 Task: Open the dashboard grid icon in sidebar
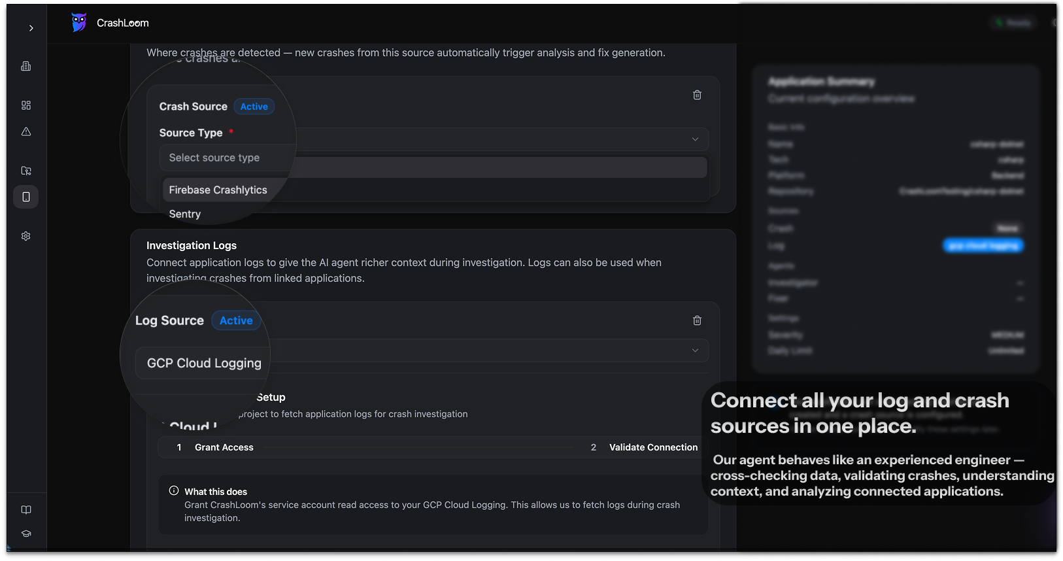[26, 105]
